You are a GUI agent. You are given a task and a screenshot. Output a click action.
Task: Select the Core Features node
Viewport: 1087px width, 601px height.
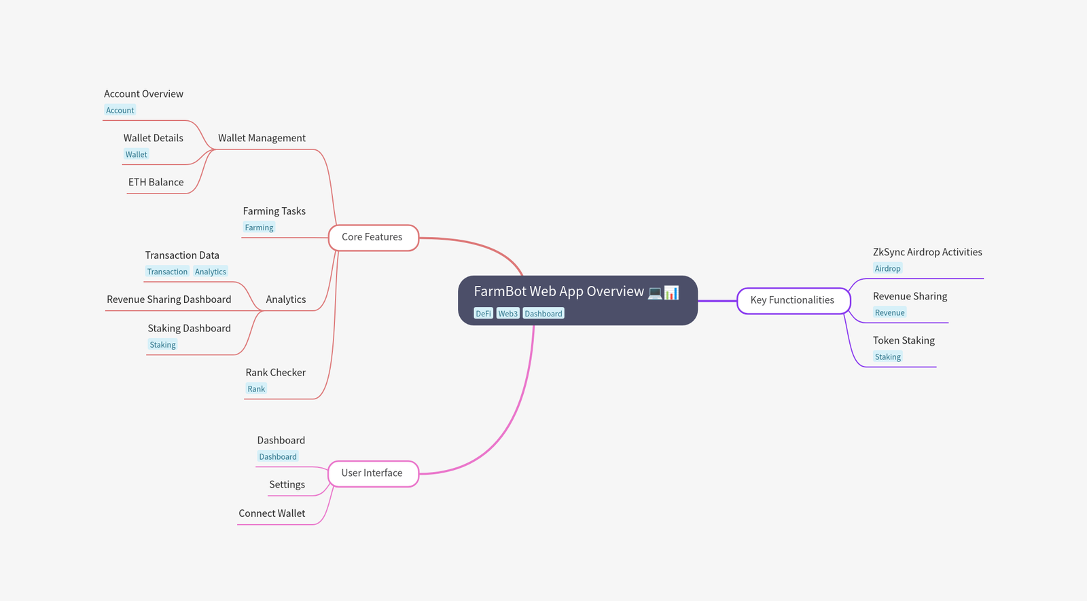373,237
